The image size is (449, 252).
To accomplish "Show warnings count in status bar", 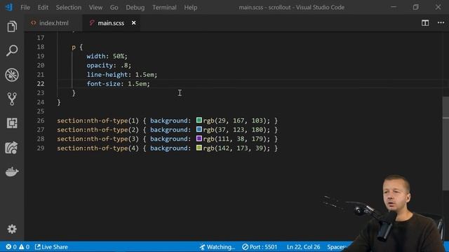I will coord(24,247).
